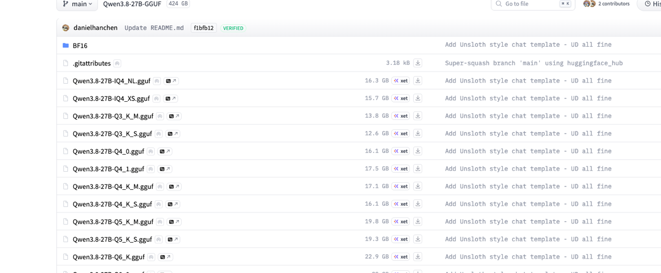The width and height of the screenshot is (661, 273).
Task: Download Qwen3.8-27B-Q4_K_S.gguf
Action: (418, 204)
